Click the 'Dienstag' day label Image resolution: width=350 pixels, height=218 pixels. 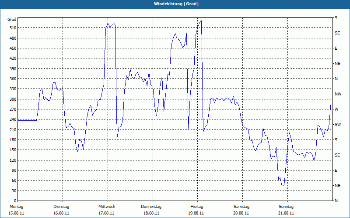[61, 207]
